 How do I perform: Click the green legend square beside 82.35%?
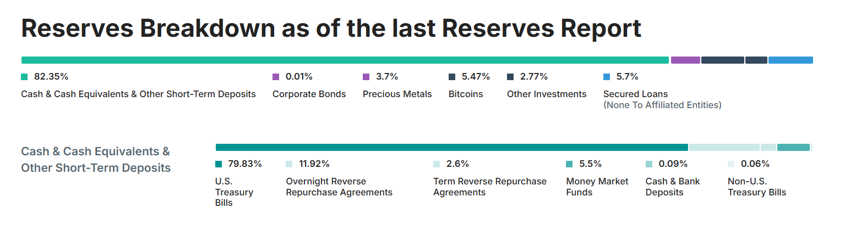click(x=24, y=77)
